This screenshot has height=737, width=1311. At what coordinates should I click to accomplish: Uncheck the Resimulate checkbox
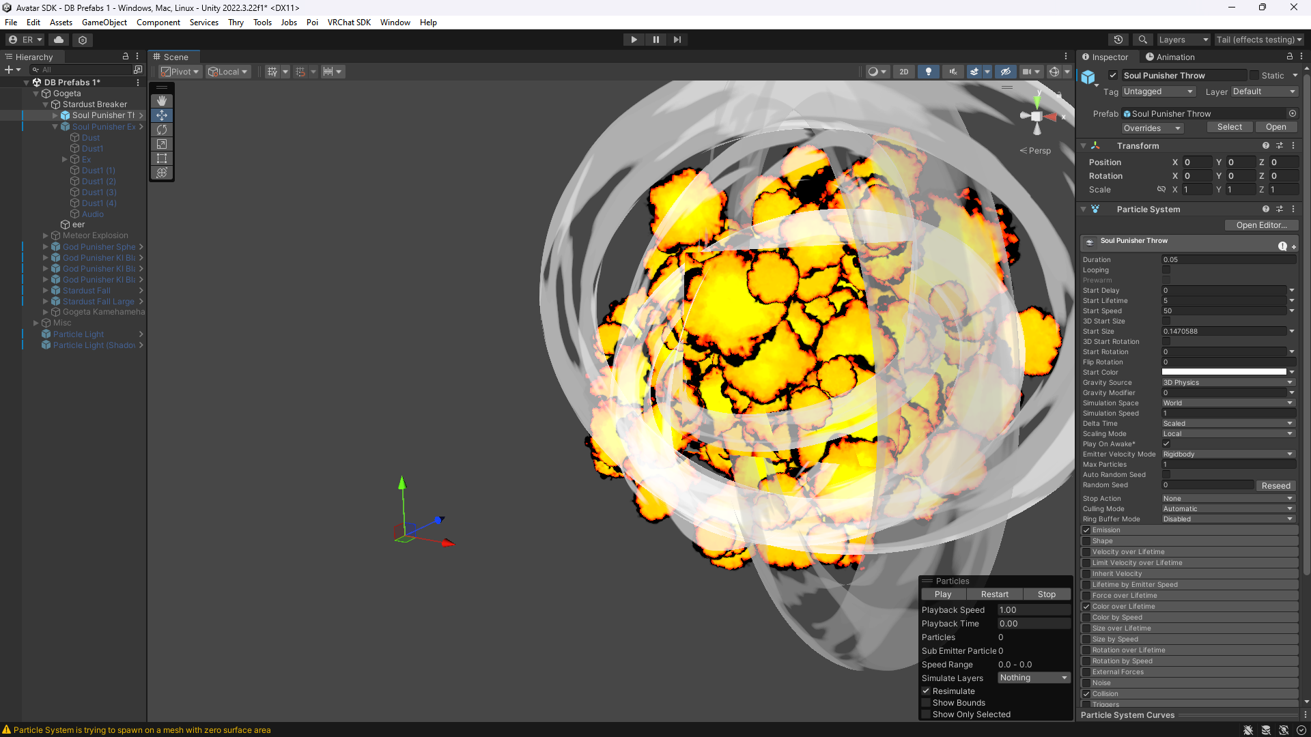pos(927,691)
